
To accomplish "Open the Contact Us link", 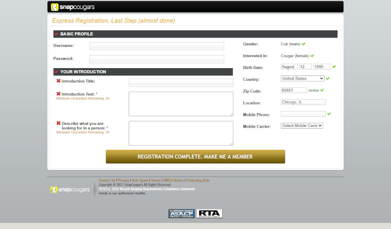I will (107, 180).
